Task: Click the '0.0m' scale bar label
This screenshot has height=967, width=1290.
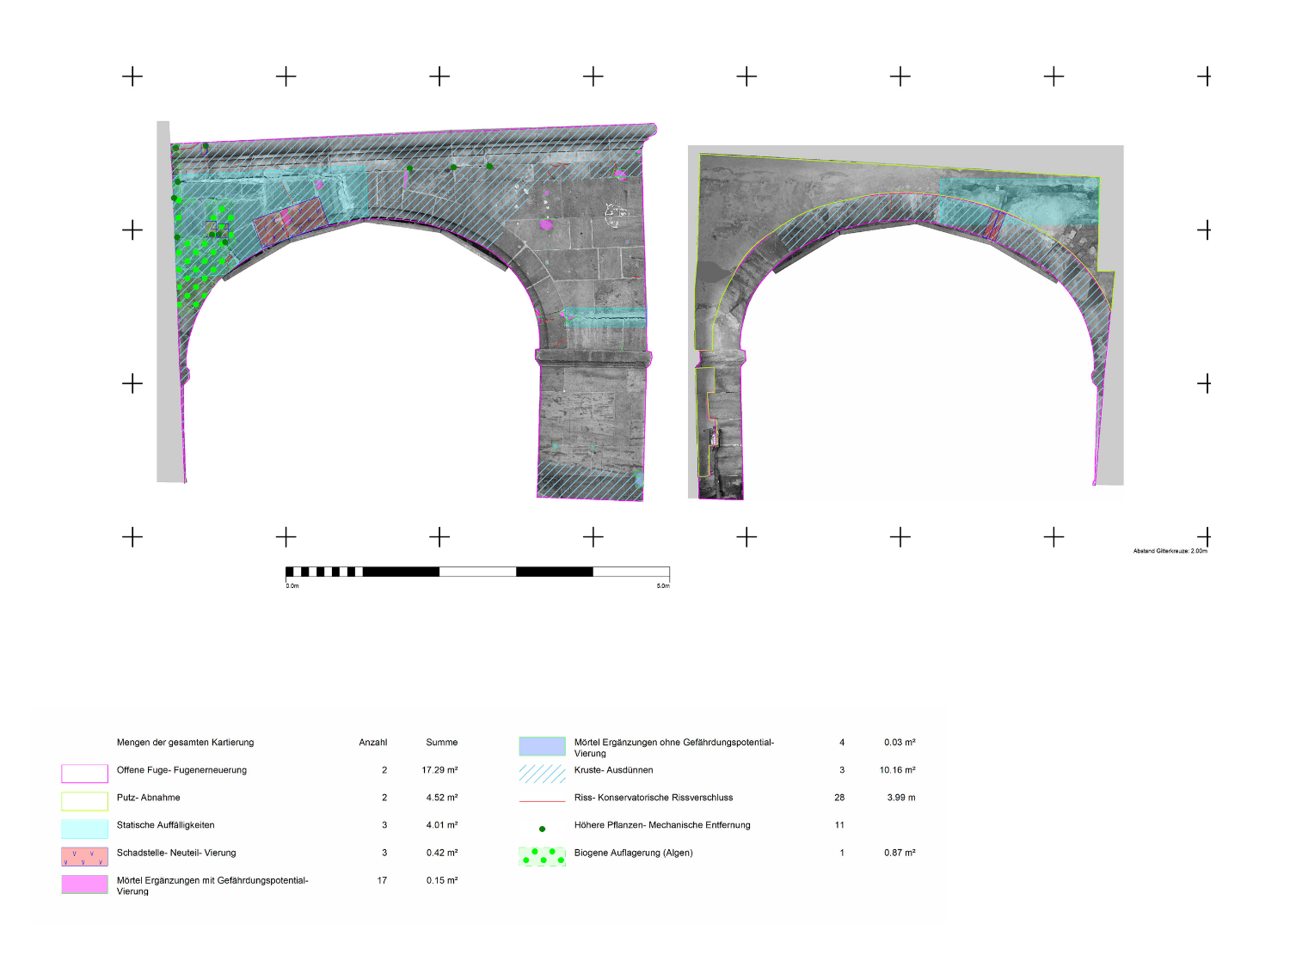Action: pyautogui.click(x=292, y=586)
